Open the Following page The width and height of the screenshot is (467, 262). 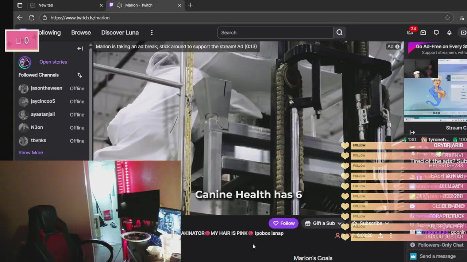[50, 32]
